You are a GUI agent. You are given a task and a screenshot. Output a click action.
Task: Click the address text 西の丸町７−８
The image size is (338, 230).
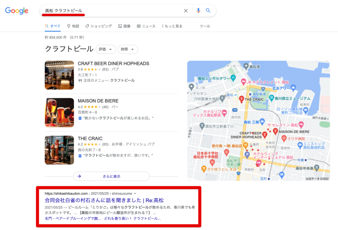click(x=89, y=150)
